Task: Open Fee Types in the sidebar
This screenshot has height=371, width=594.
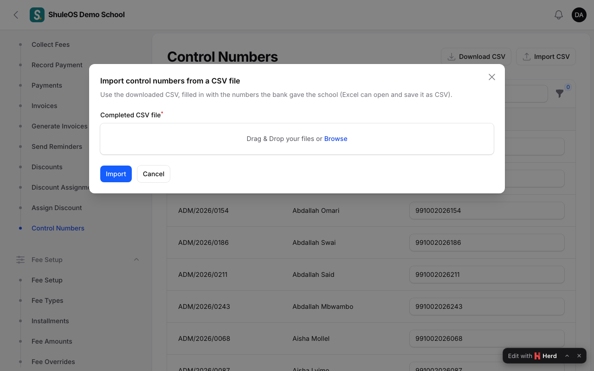Action: coord(47,301)
